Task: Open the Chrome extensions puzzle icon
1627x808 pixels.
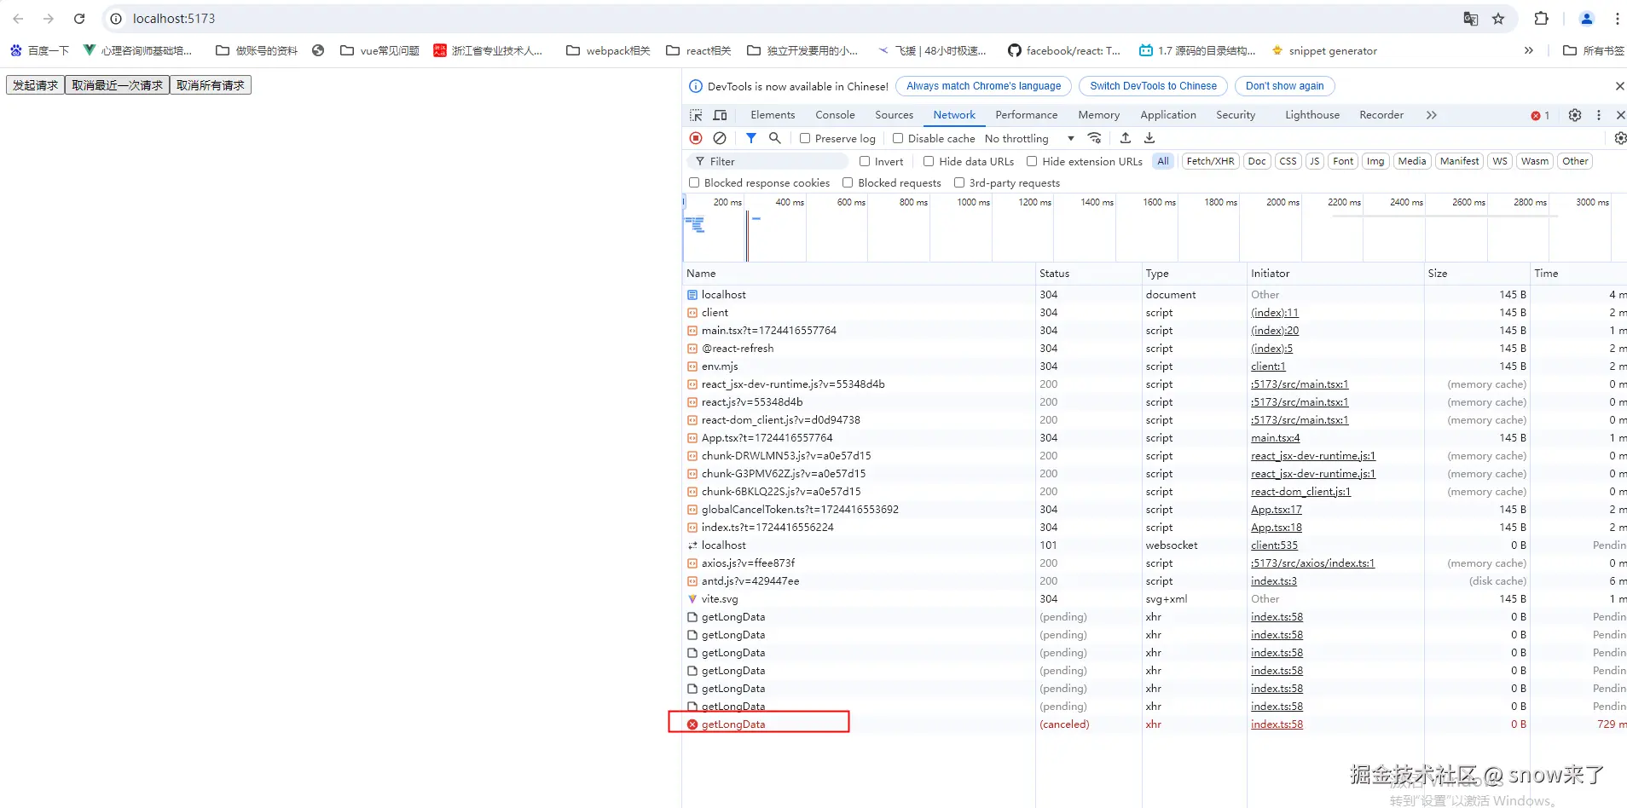Action: pyautogui.click(x=1541, y=19)
